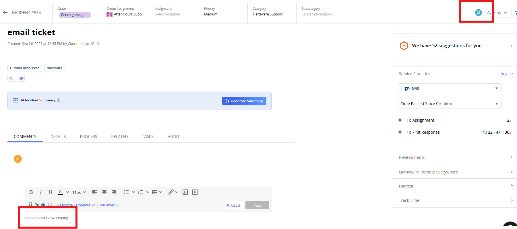
Task: Click Generate Summary button
Action: [x=244, y=101]
